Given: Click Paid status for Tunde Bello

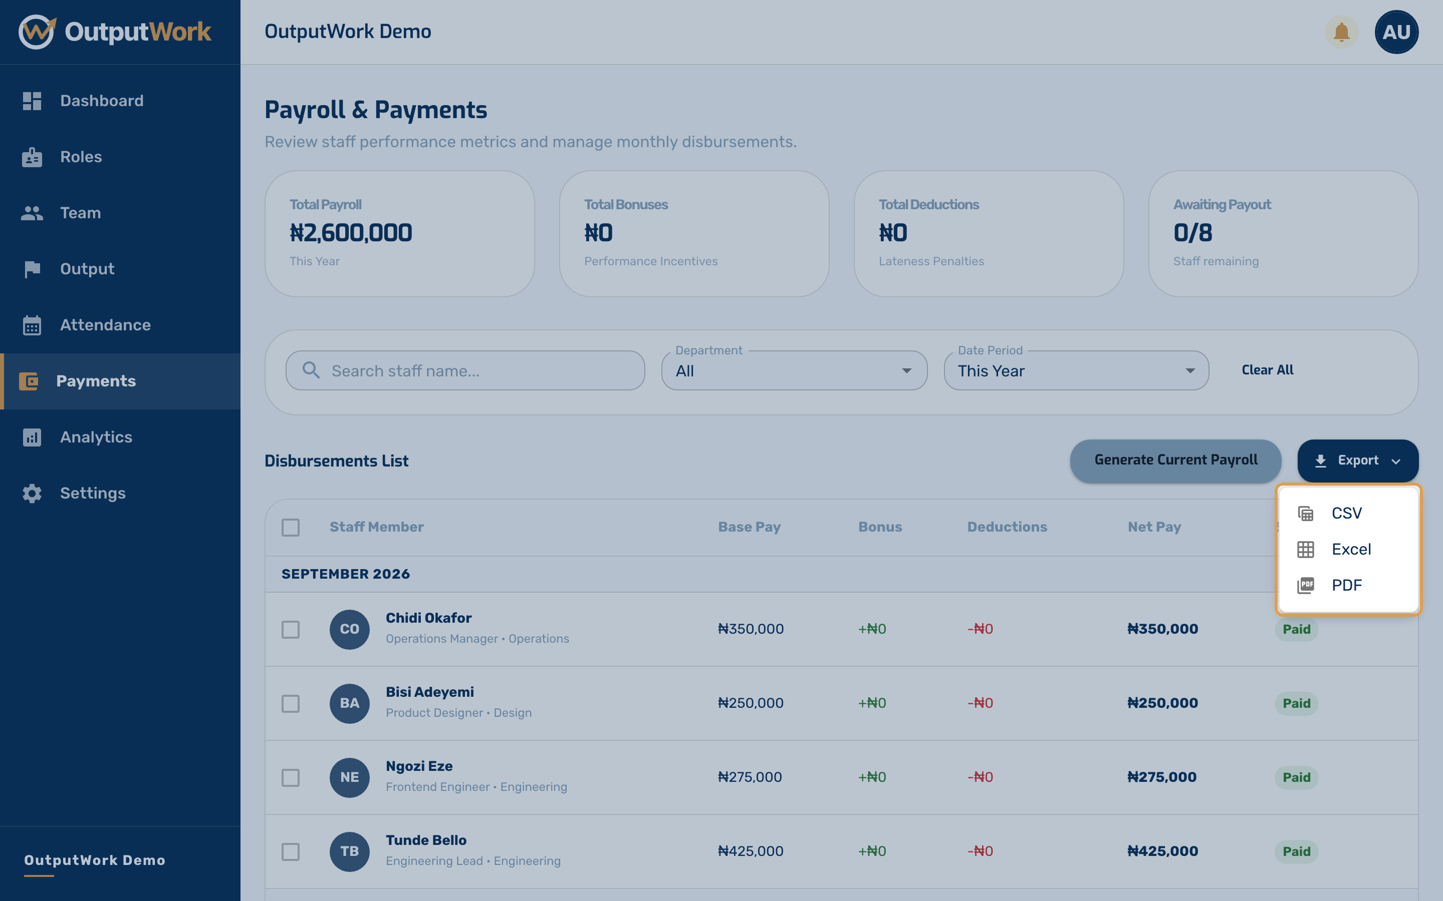Looking at the screenshot, I should tap(1296, 851).
